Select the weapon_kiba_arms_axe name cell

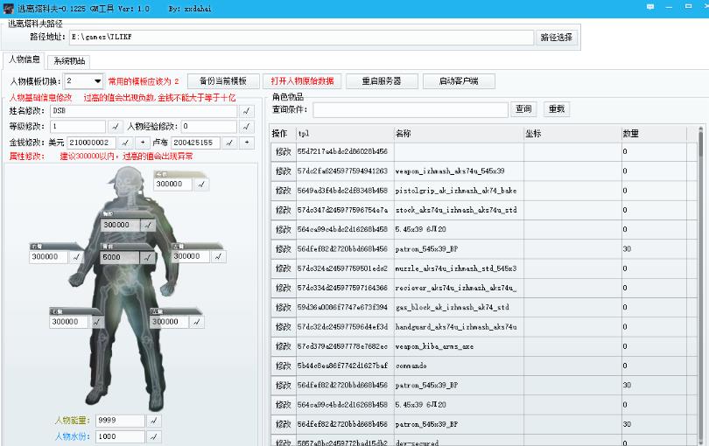pos(459,346)
